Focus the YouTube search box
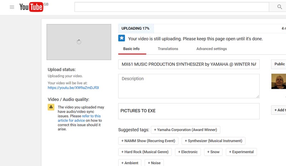Screen dimensions: 286x166 pyautogui.click(x=172, y=7)
